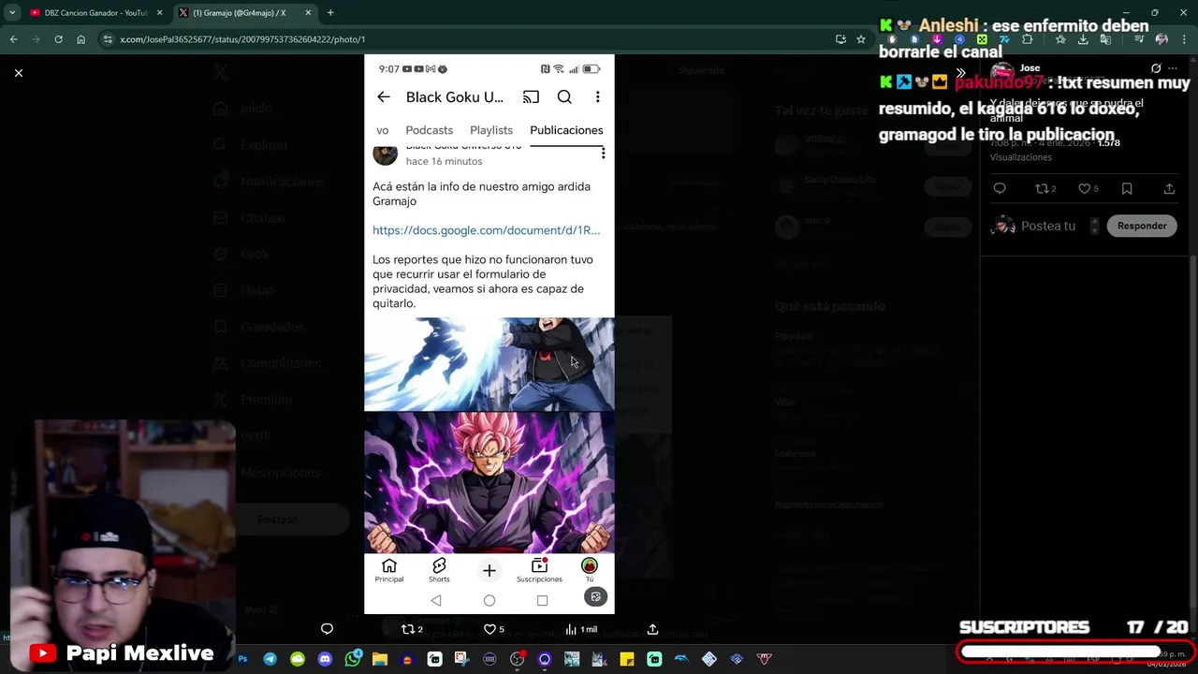Image resolution: width=1198 pixels, height=674 pixels.
Task: Select Podcasts tab in the photo
Action: click(x=429, y=130)
